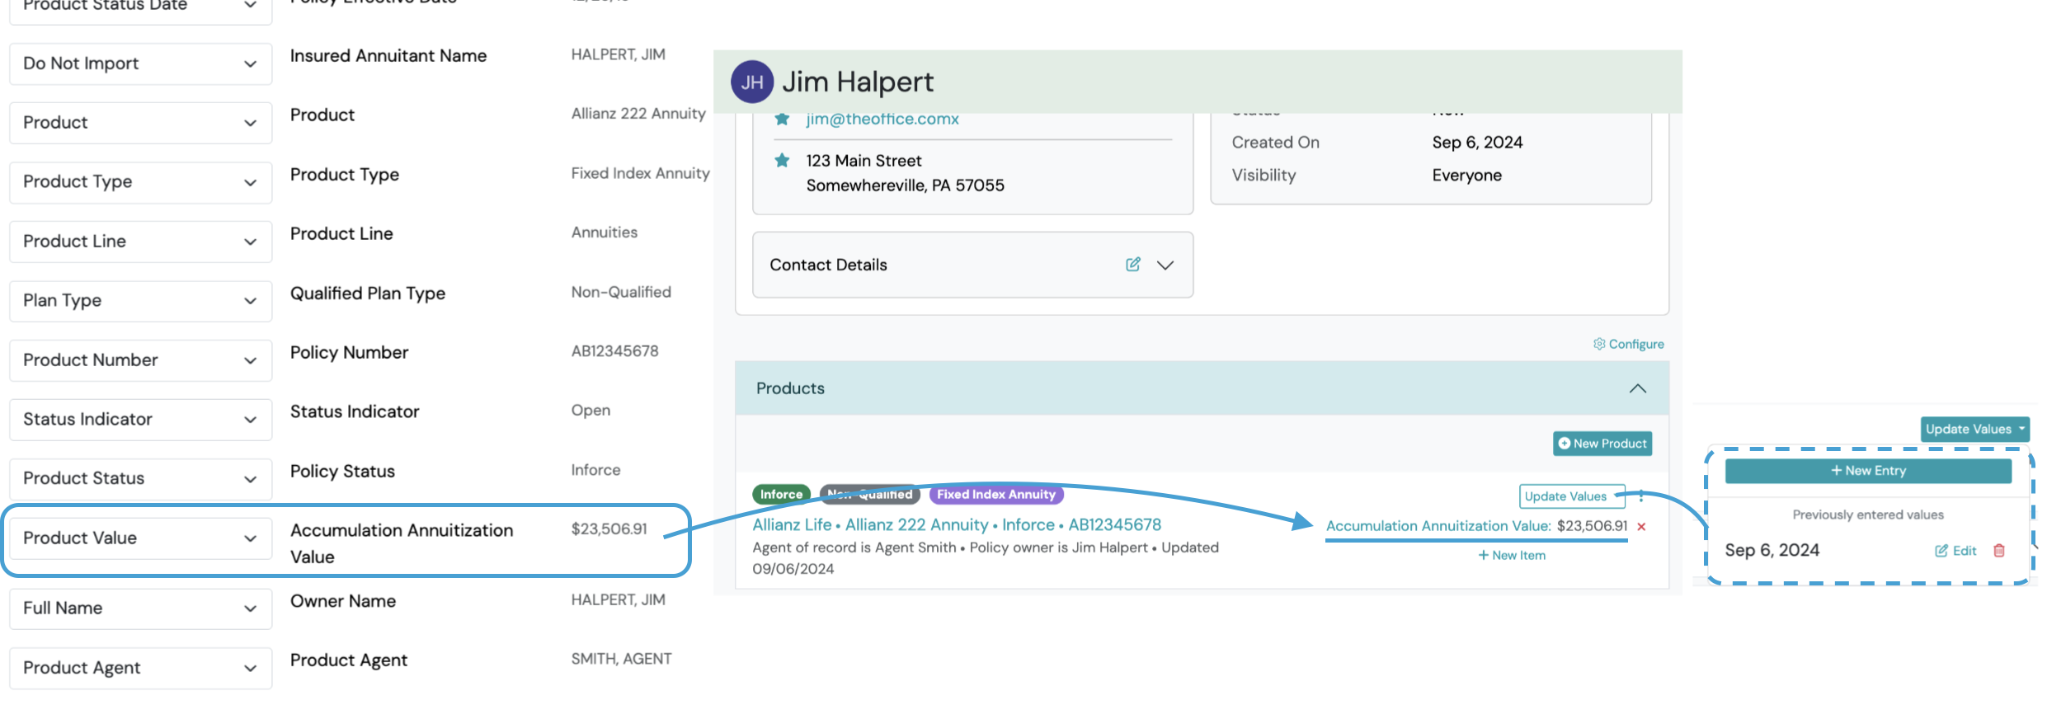Click the jim@theoffice.comx email link
The width and height of the screenshot is (2047, 719).
click(x=882, y=119)
